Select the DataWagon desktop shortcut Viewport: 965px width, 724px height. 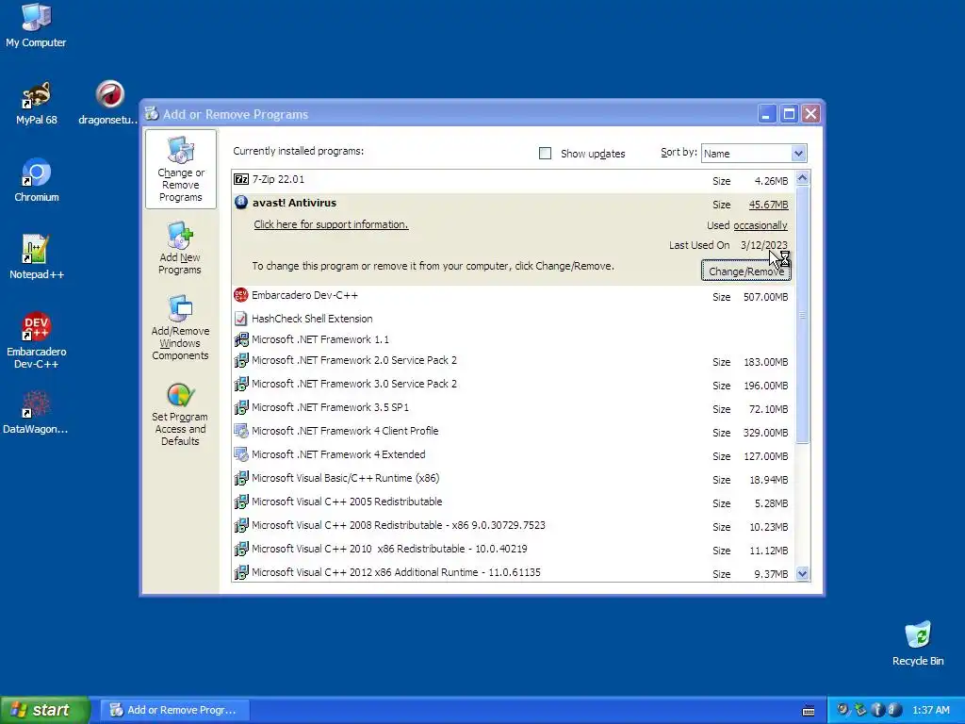pyautogui.click(x=35, y=412)
